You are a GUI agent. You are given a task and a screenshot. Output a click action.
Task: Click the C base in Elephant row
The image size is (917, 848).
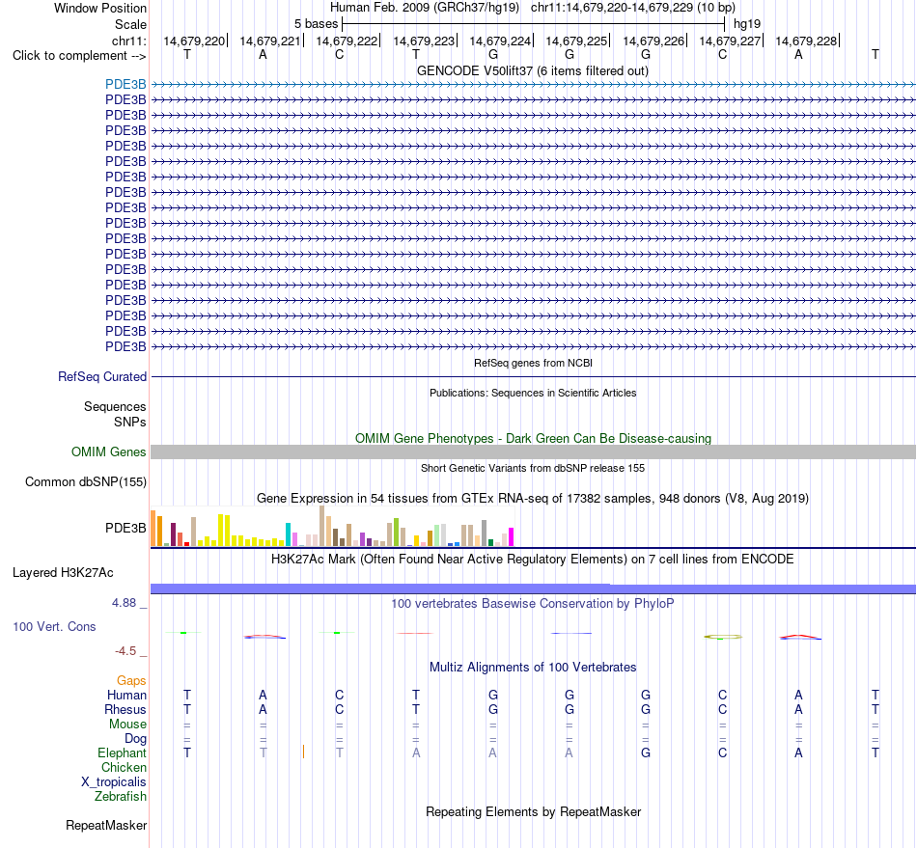(722, 752)
